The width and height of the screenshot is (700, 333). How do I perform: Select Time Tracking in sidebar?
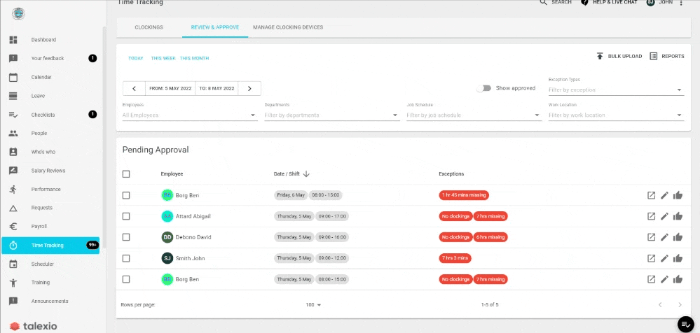(50, 245)
